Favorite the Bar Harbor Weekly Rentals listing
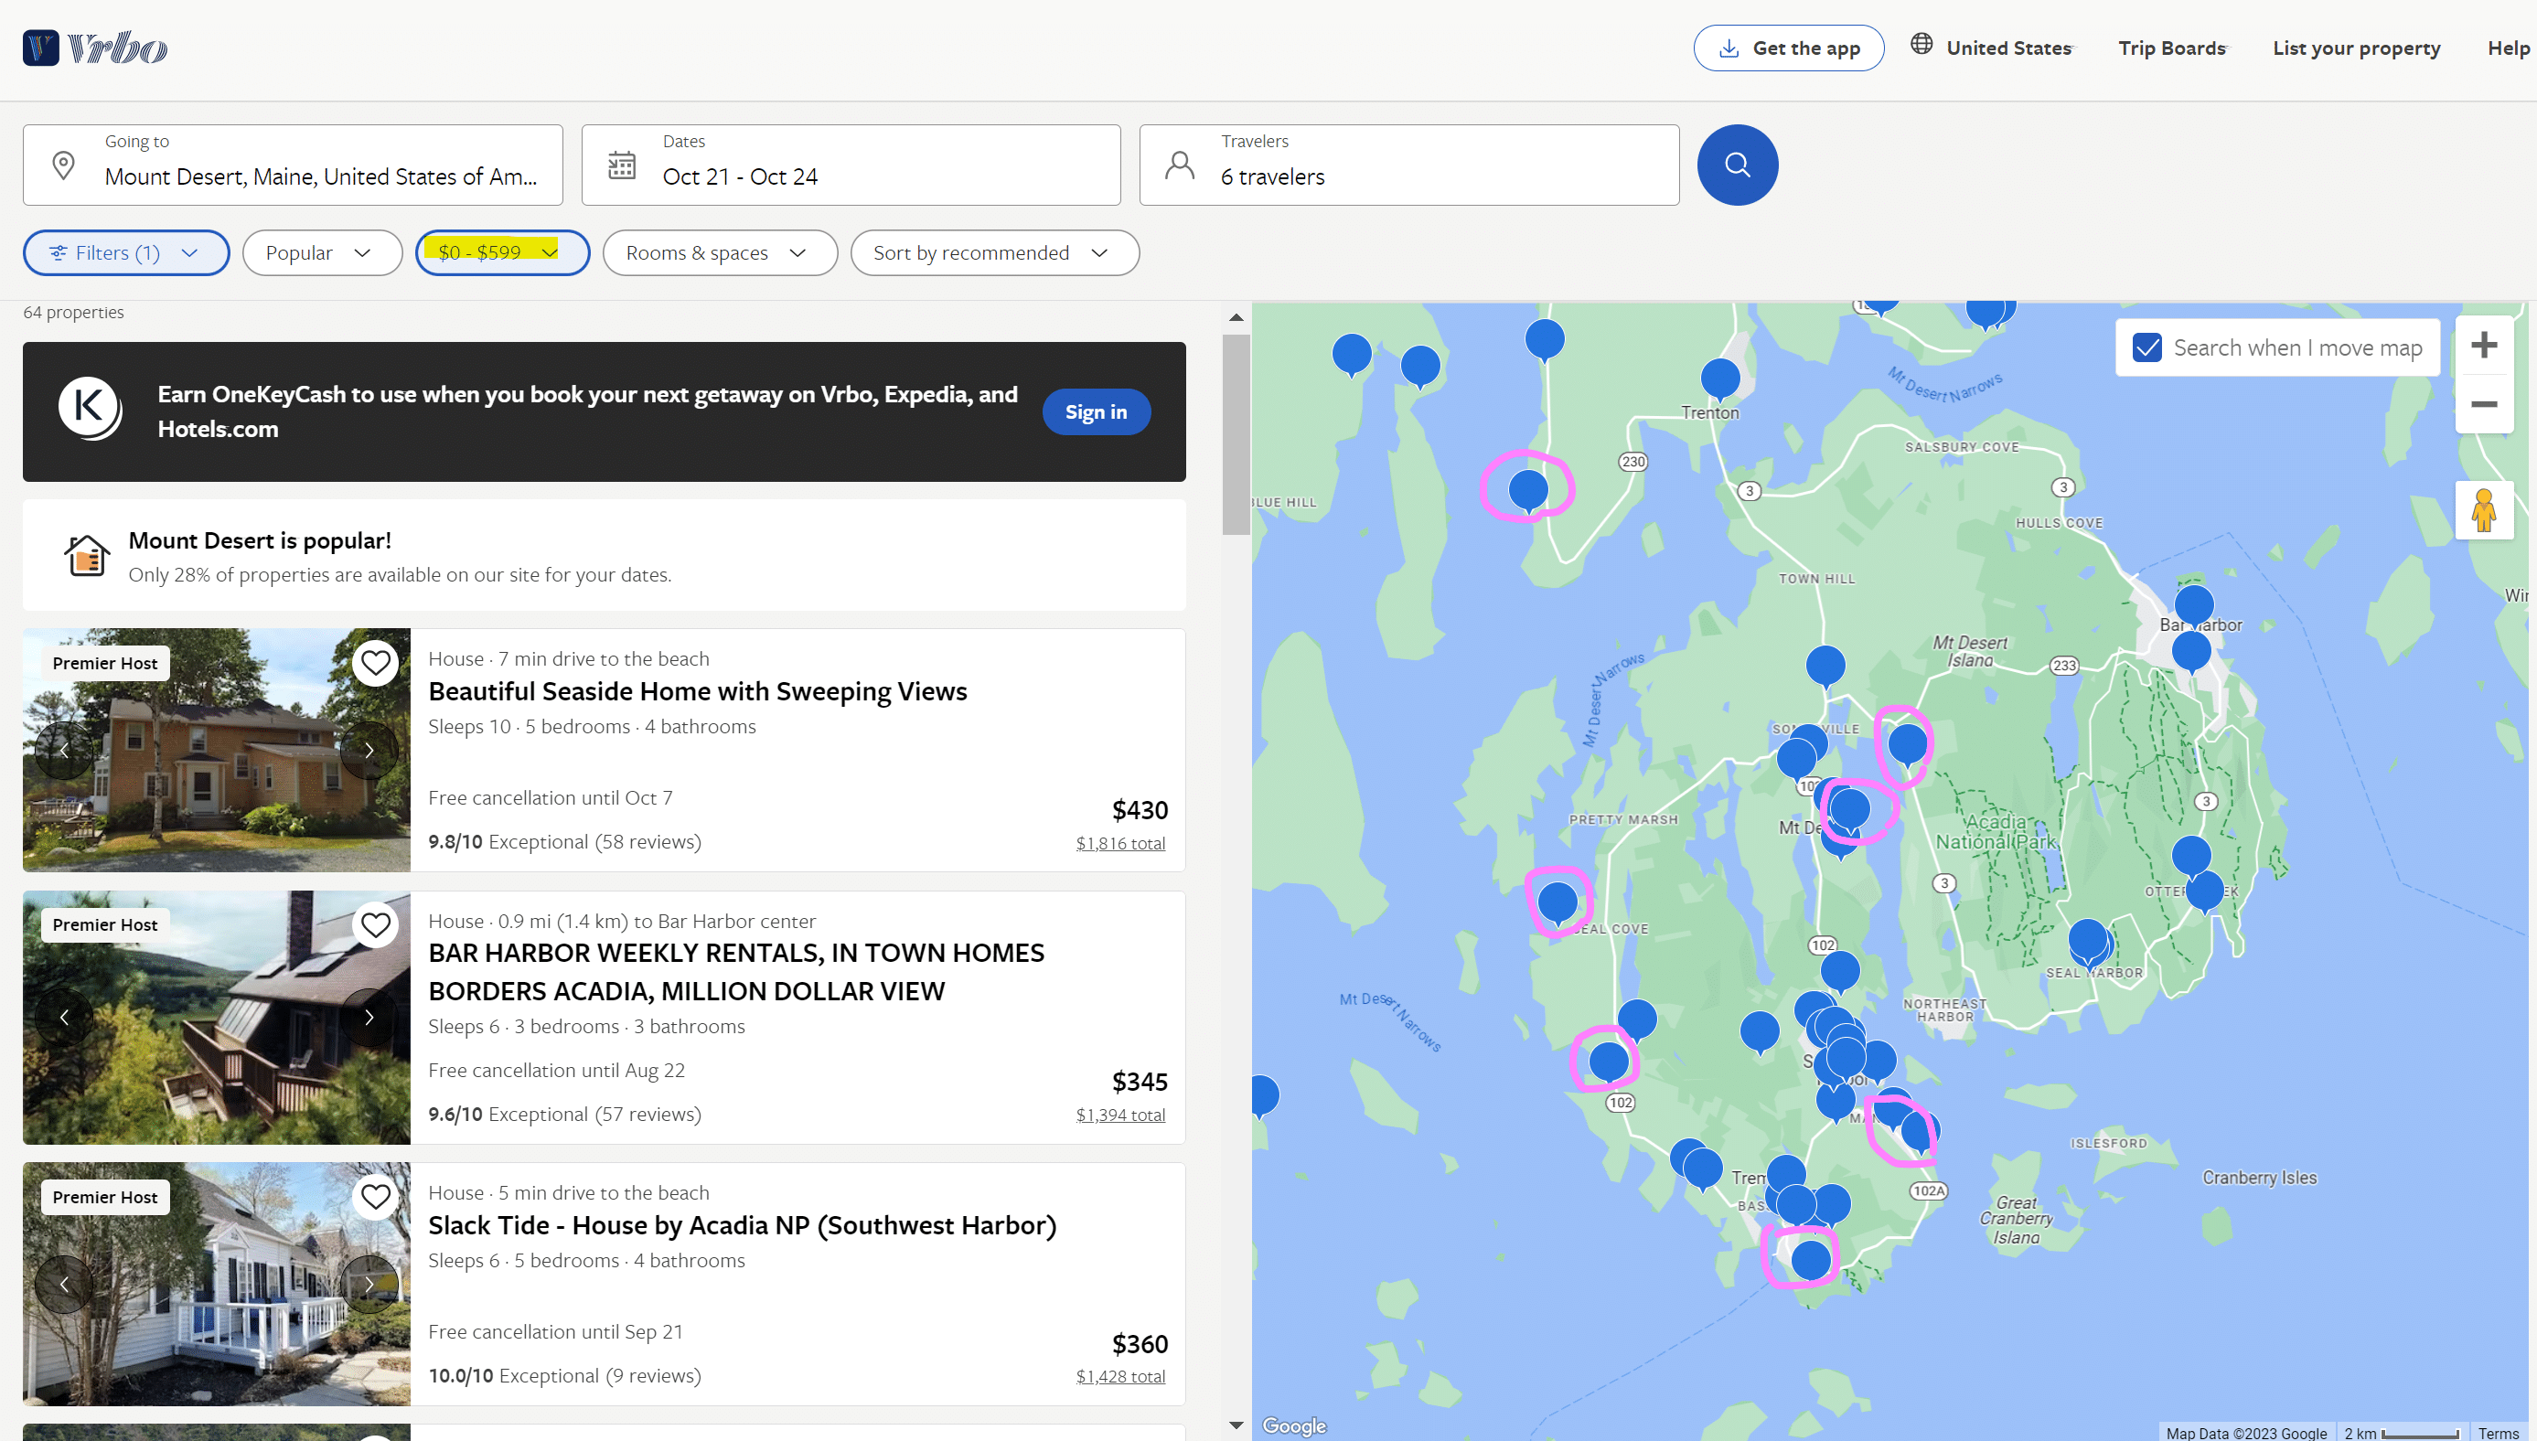Screen dimensions: 2537x1441 coord(375,924)
